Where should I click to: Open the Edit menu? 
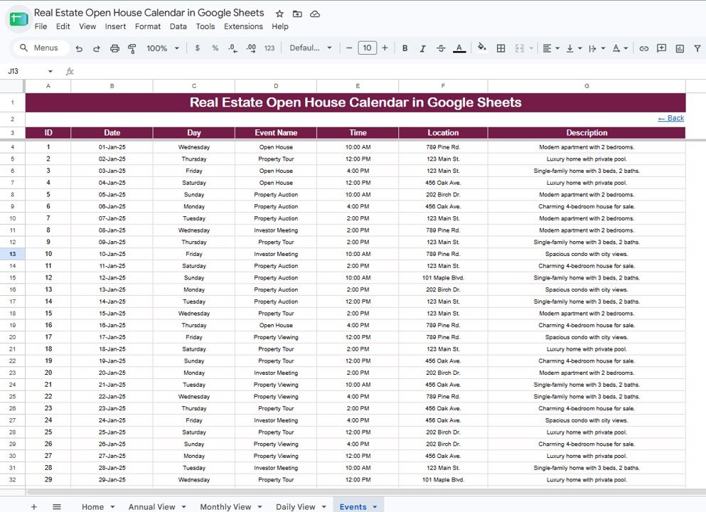point(63,26)
